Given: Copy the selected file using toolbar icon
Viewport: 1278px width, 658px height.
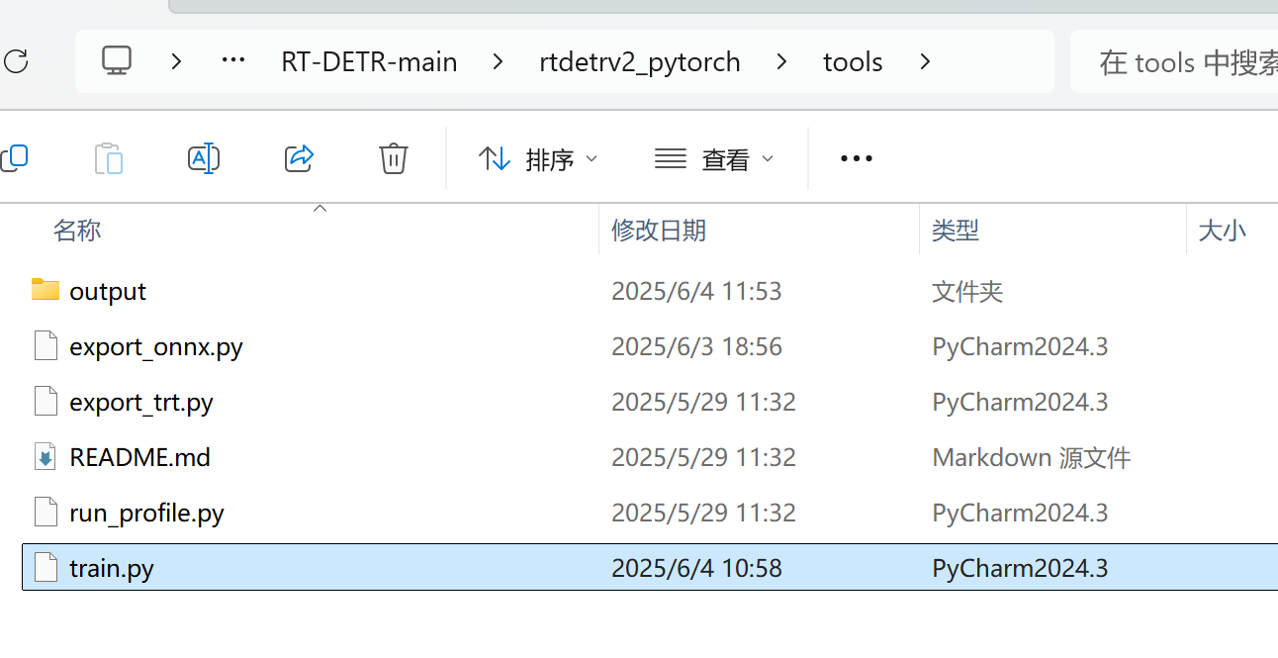Looking at the screenshot, I should tap(14, 157).
